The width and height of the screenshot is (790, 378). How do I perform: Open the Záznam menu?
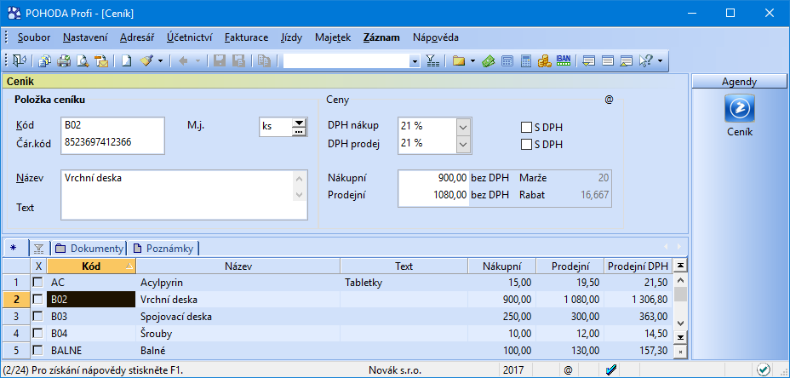[x=381, y=37]
